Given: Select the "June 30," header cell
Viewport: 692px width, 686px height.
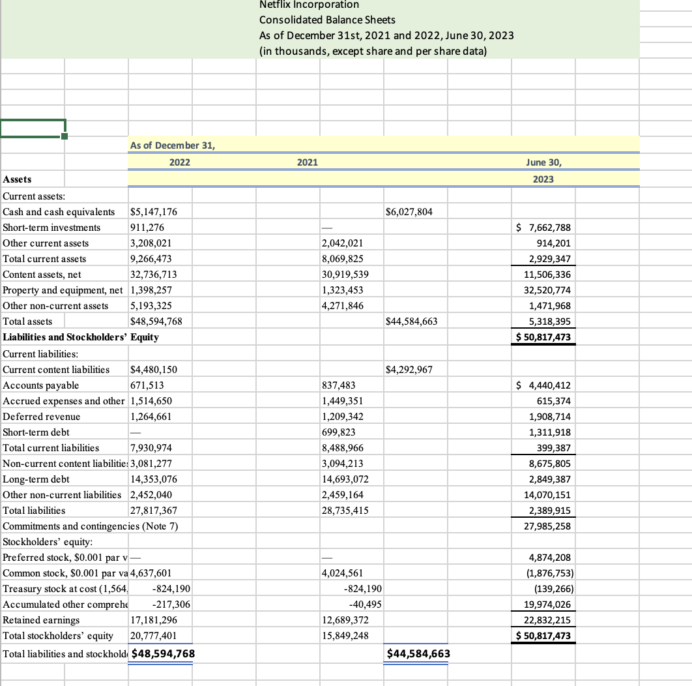Looking at the screenshot, I should [545, 162].
